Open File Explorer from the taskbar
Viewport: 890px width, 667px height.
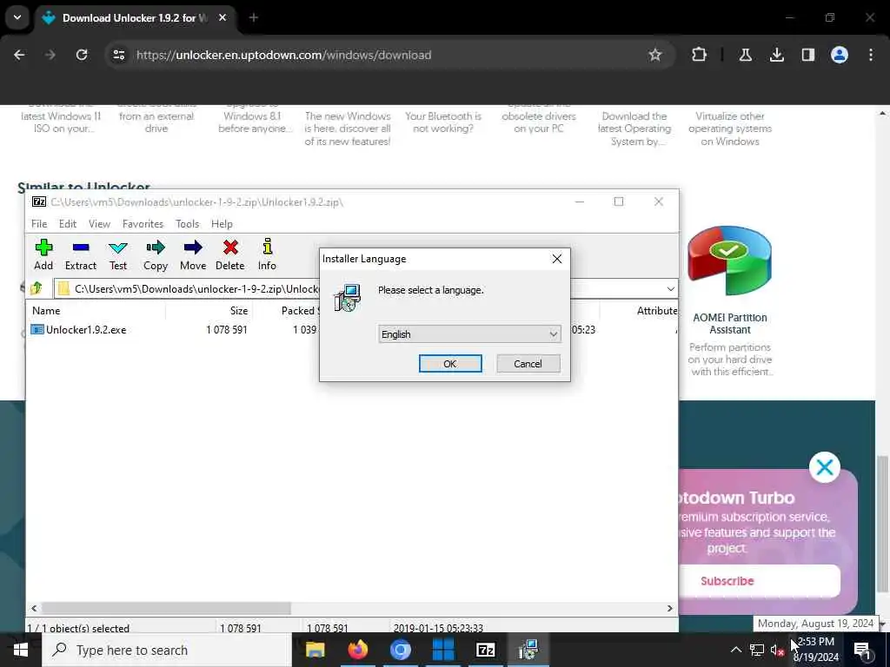tap(315, 650)
